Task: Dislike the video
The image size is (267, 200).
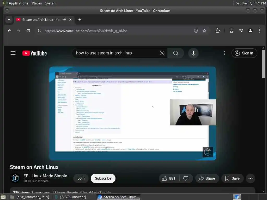Action: coord(186,178)
